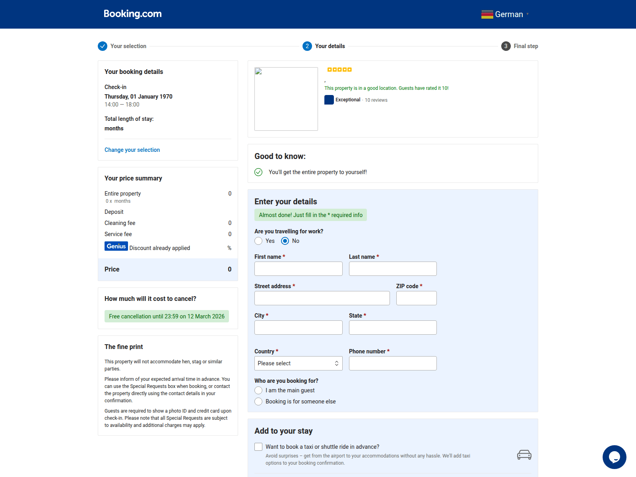
Task: Click the yellow star rating icons
Action: click(339, 70)
